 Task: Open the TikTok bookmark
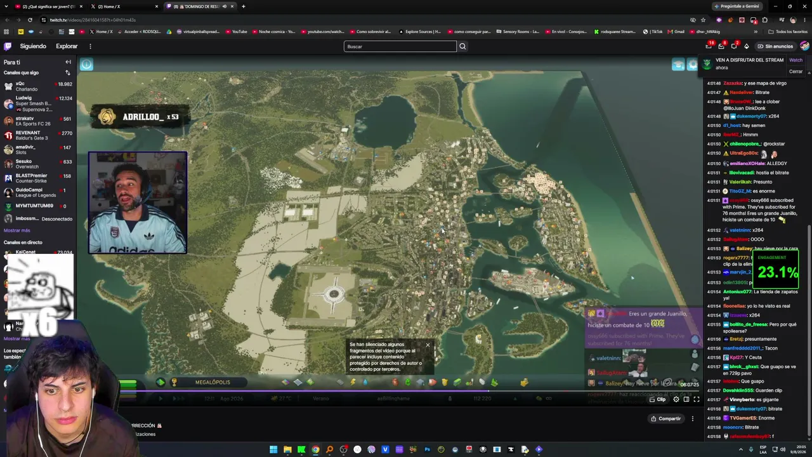pos(653,32)
